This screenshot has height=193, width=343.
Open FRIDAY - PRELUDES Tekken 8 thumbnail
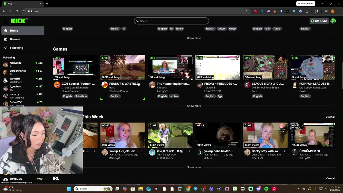218,67
